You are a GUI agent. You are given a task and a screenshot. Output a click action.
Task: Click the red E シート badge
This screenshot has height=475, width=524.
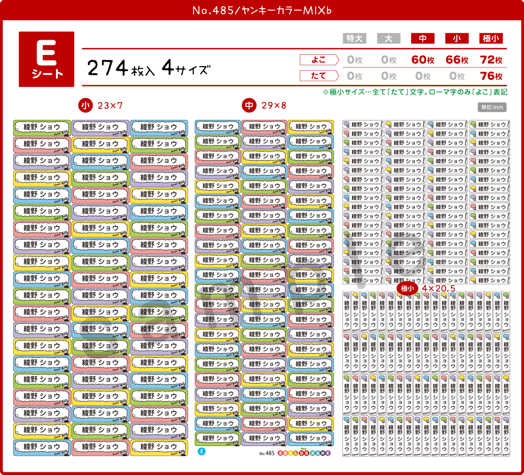point(47,59)
